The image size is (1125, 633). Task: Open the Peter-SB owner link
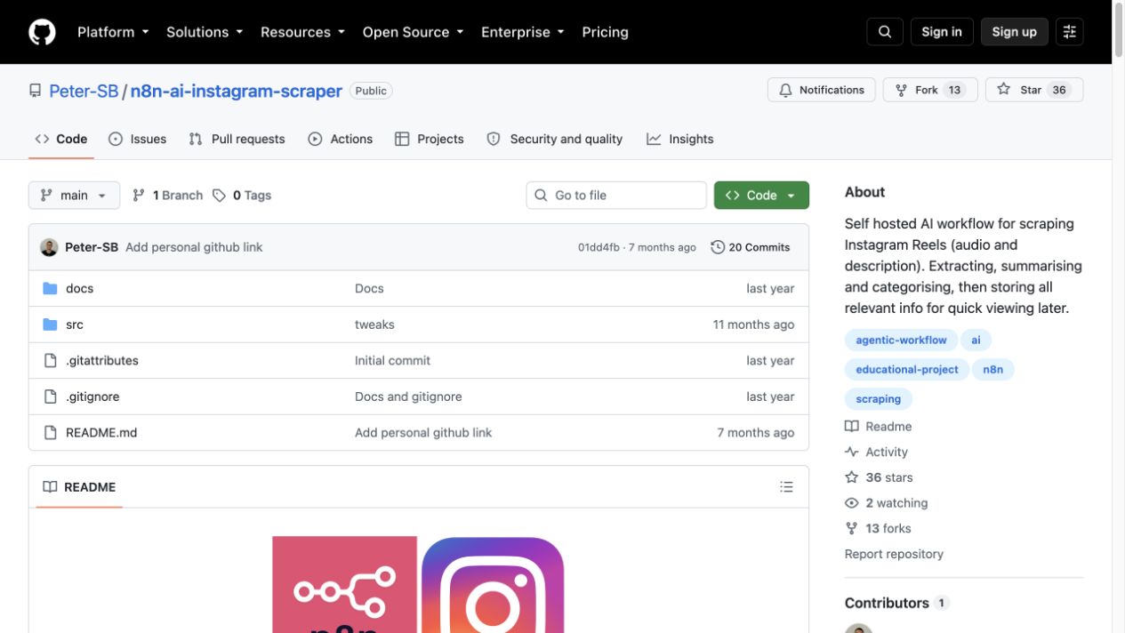pos(84,91)
